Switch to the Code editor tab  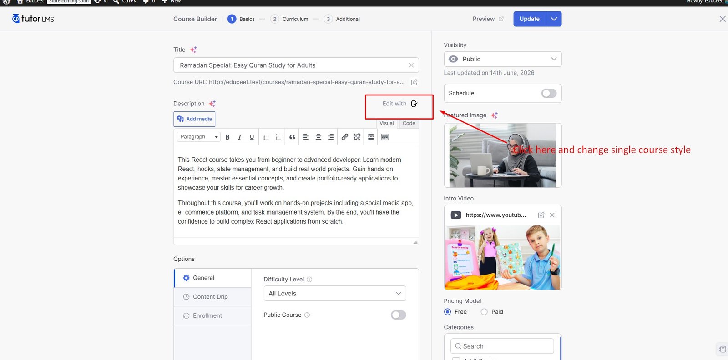point(409,123)
